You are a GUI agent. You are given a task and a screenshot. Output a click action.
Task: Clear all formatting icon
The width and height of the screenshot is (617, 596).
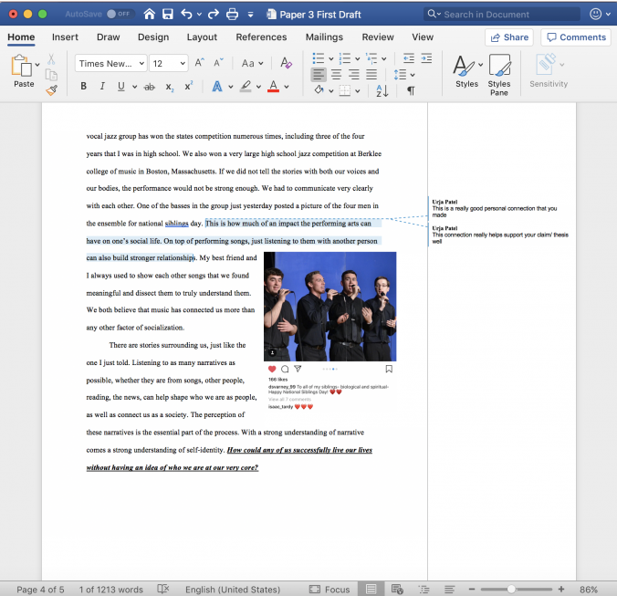[286, 63]
